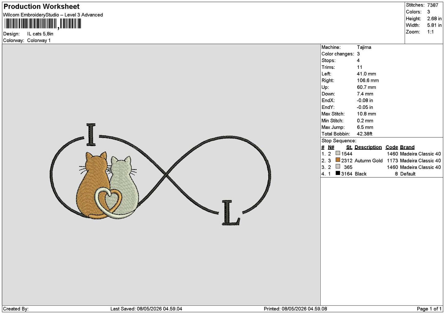Click the 'Color changes:' label
Screen dimensions: 445x314
338,54
